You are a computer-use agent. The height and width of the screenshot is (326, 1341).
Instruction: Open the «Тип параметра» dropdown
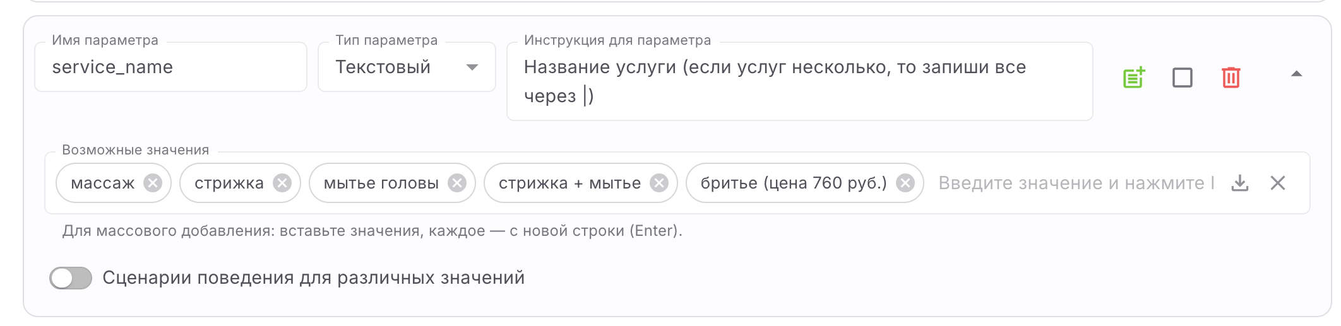click(407, 67)
